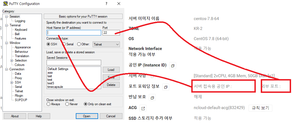Screen dimensions: 293x125
Task: Click the Help button
Action: point(39,116)
